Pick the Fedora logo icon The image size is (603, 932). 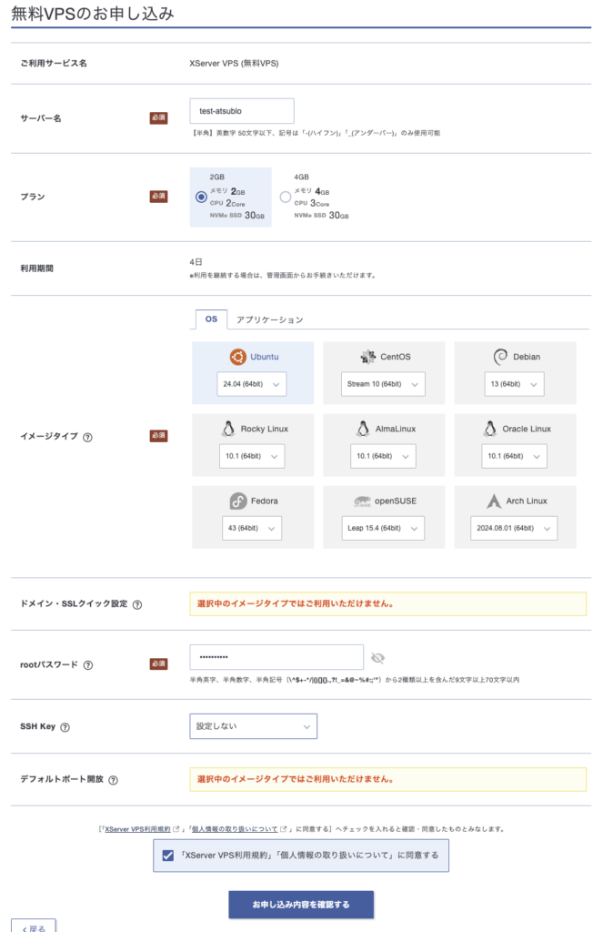237,501
